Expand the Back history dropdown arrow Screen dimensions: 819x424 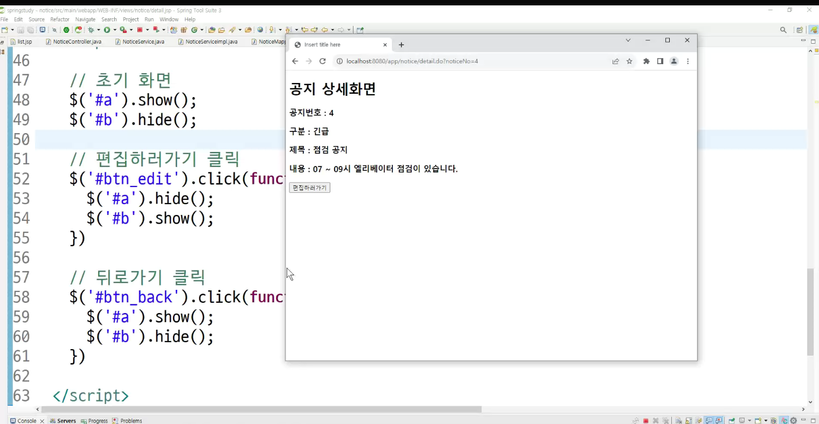point(332,30)
